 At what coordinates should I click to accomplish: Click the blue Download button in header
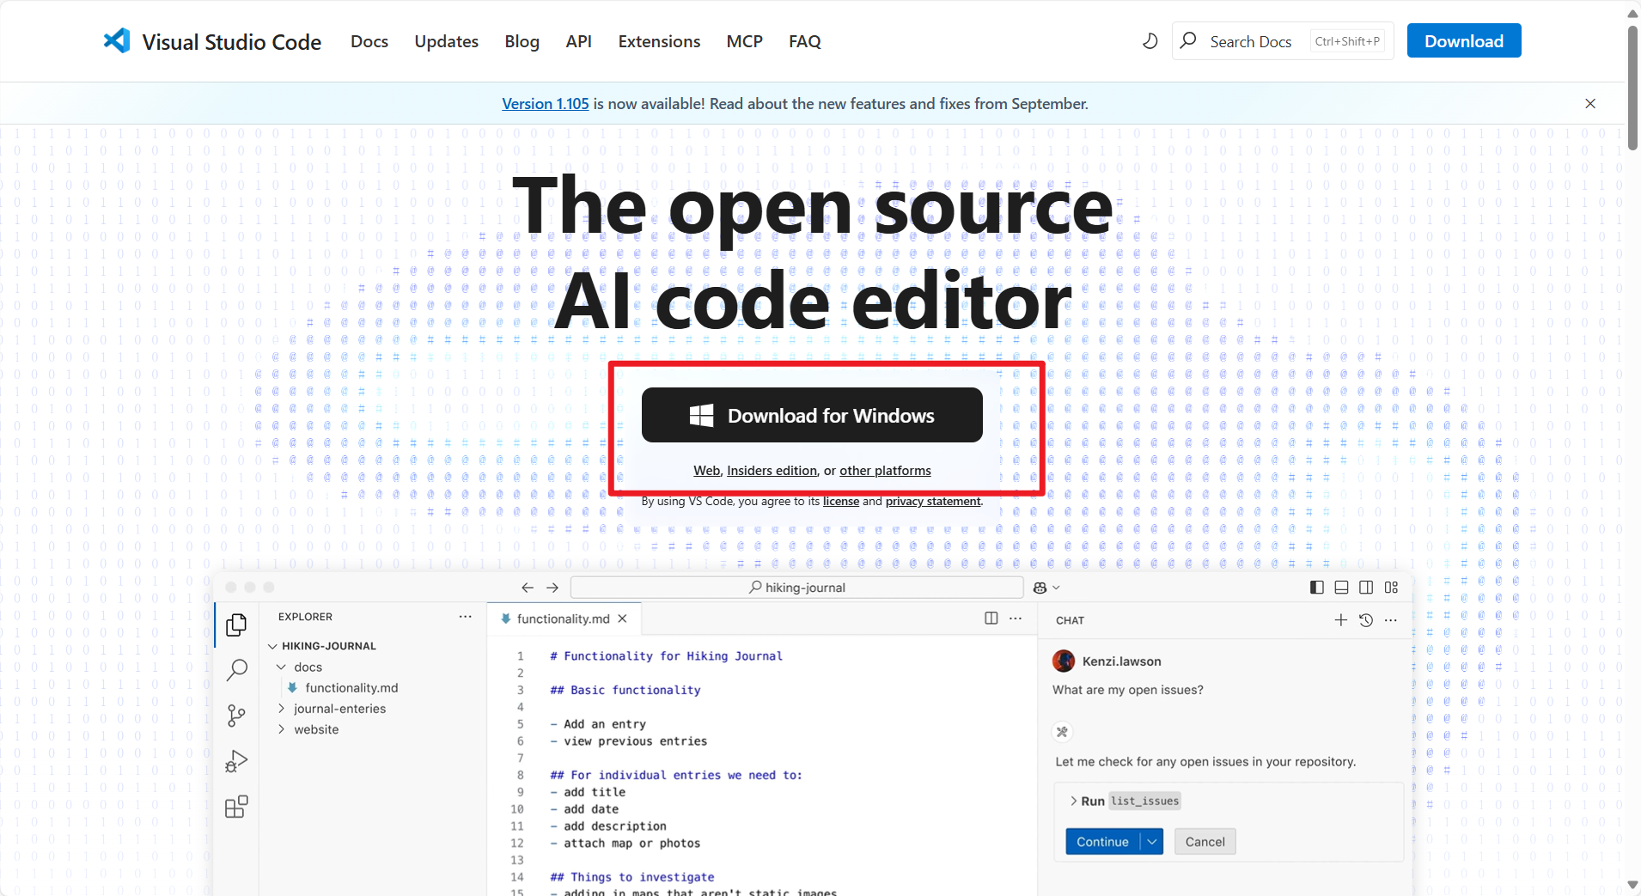(x=1464, y=40)
